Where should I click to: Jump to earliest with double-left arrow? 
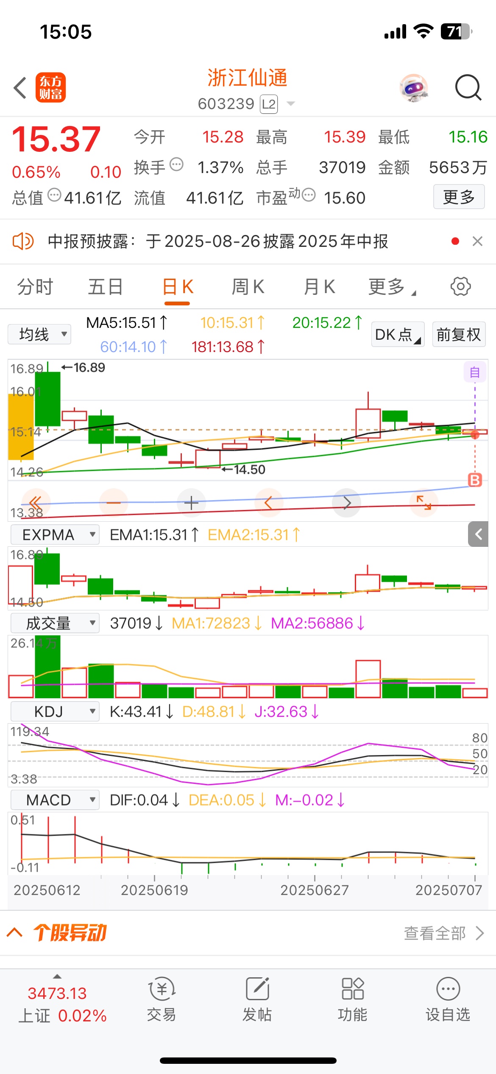tap(36, 503)
